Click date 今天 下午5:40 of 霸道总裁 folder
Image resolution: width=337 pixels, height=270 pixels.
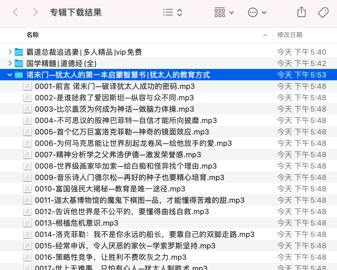click(x=302, y=52)
